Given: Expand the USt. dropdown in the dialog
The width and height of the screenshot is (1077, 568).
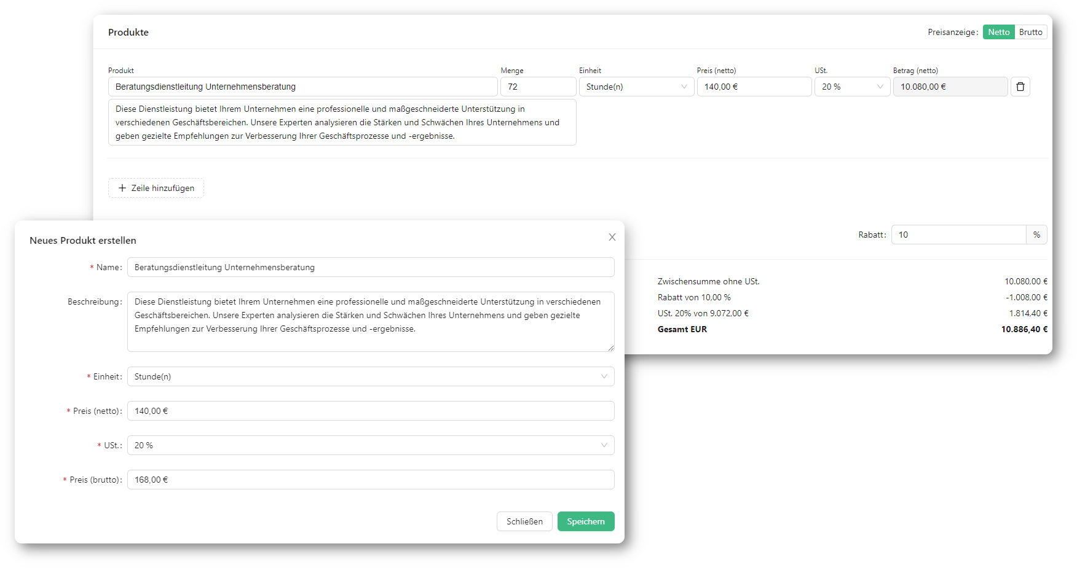Looking at the screenshot, I should point(370,445).
